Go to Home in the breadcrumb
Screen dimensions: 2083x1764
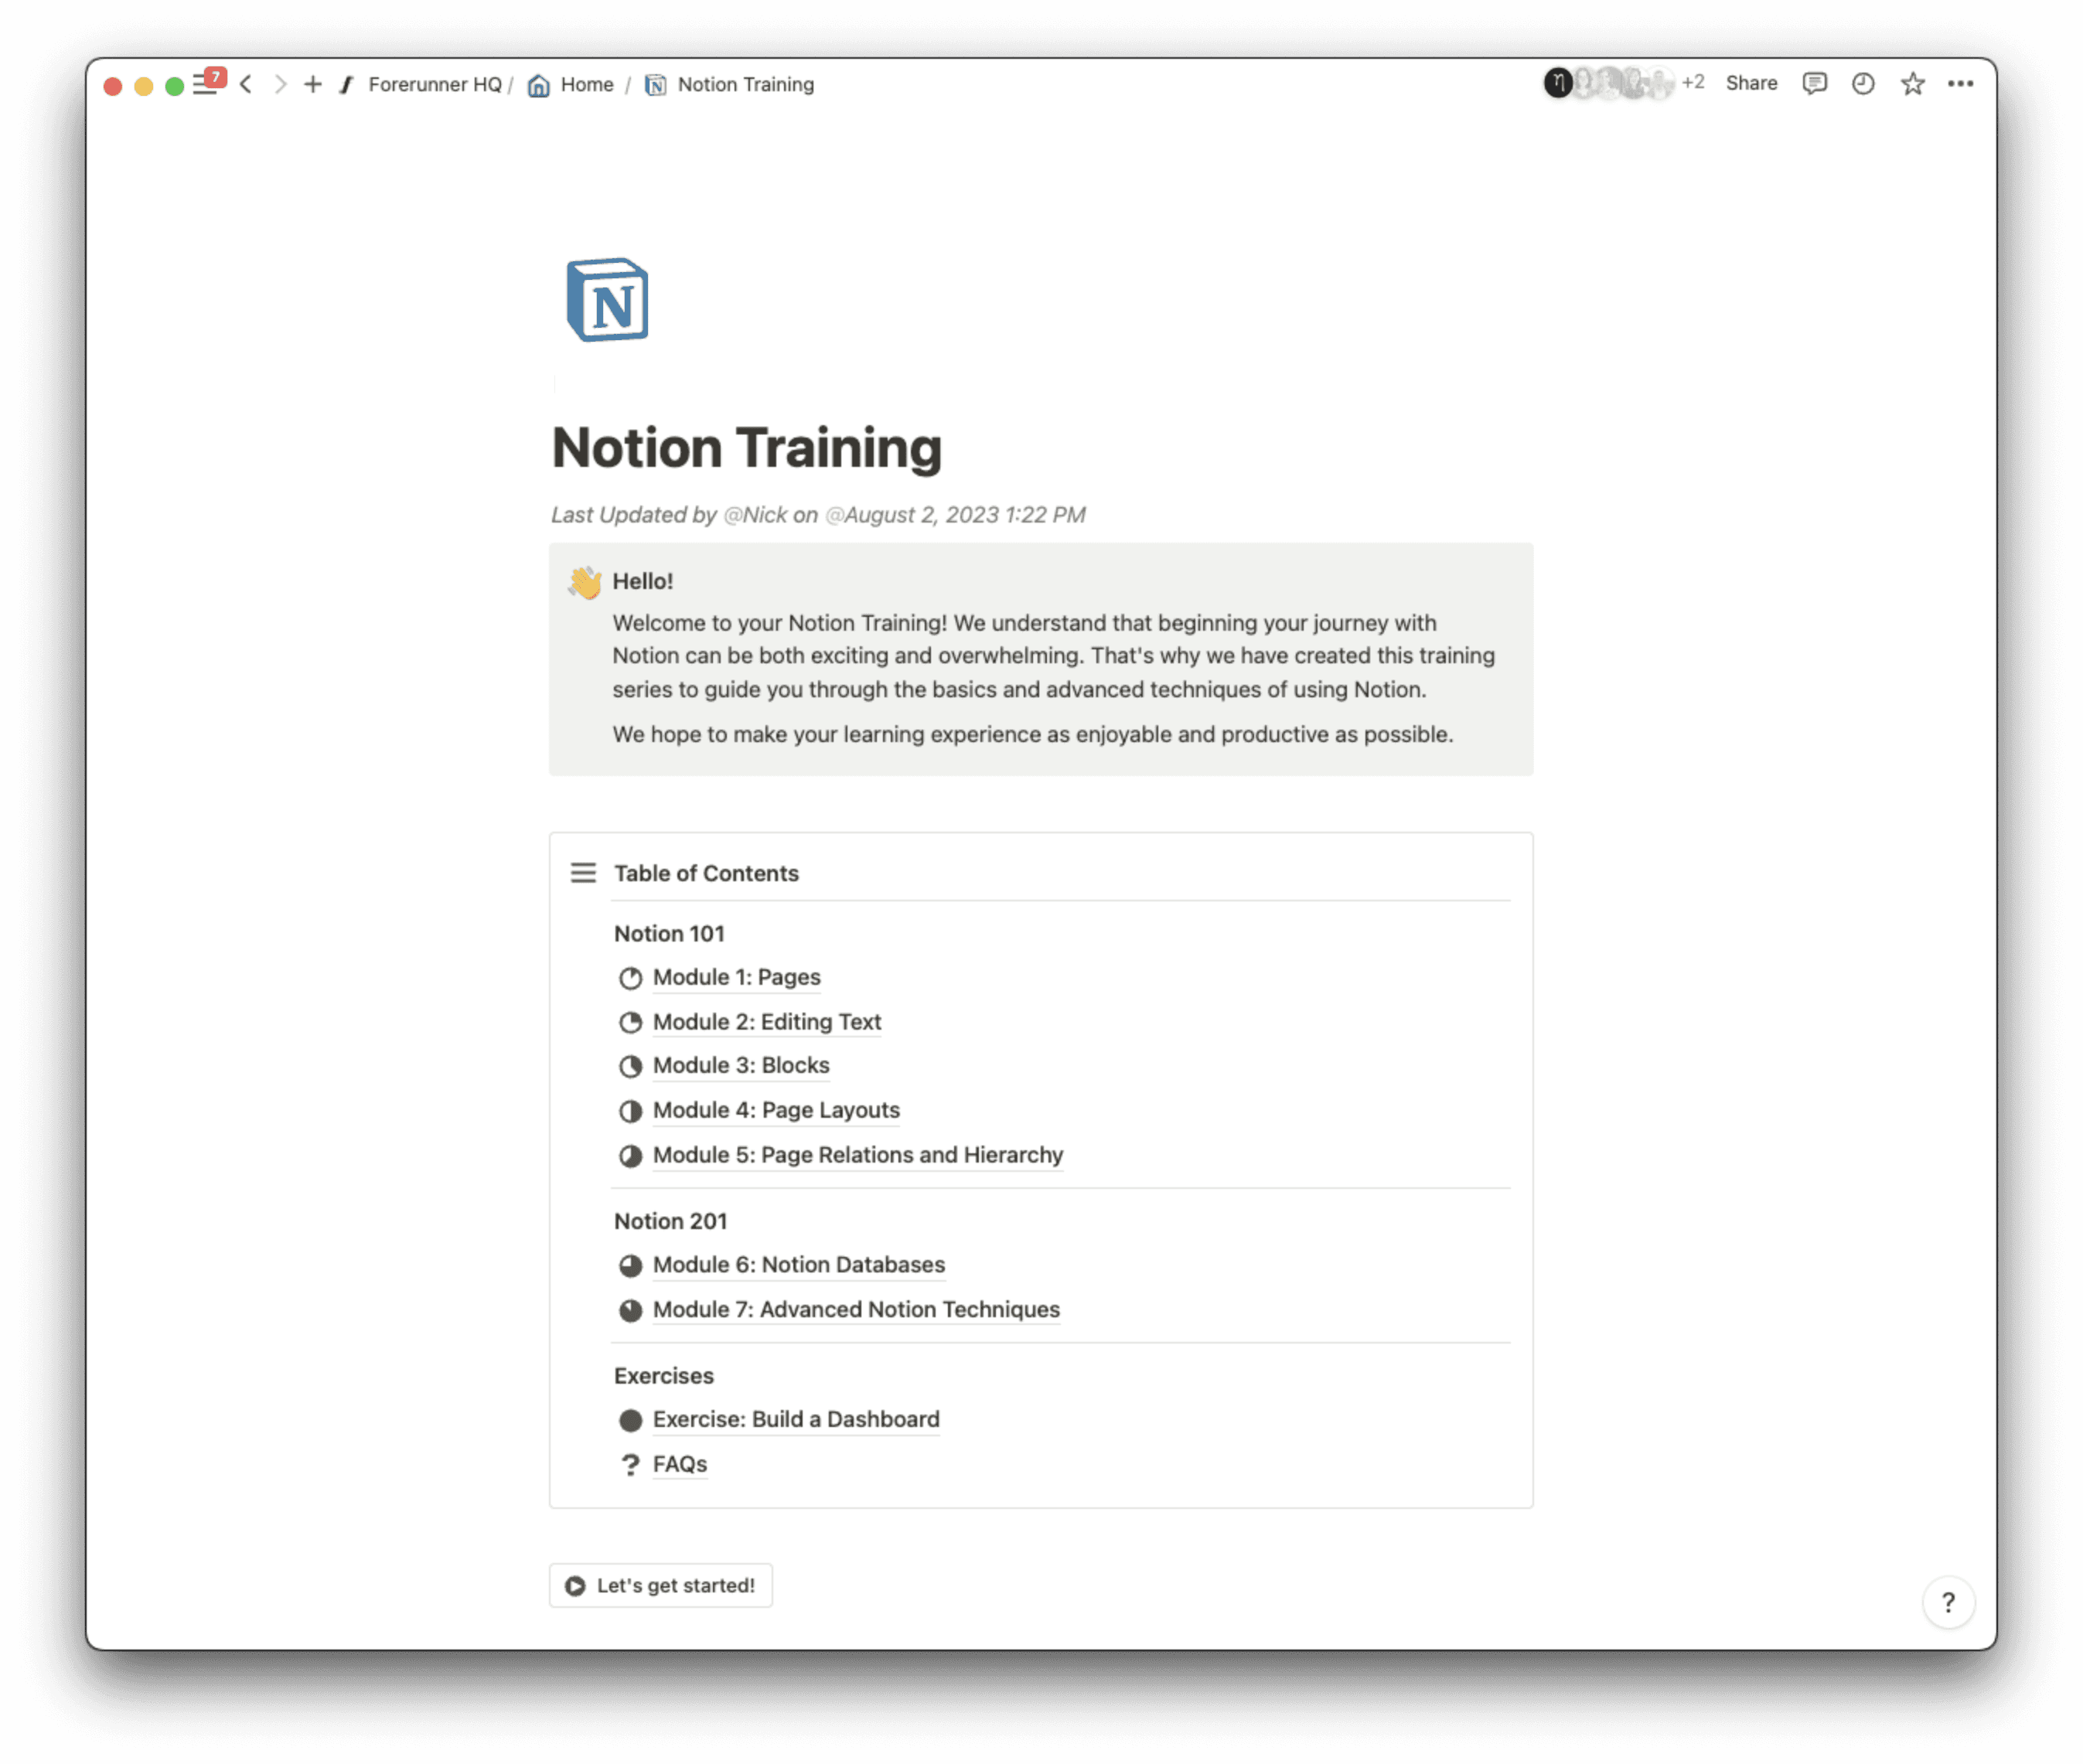coord(586,85)
